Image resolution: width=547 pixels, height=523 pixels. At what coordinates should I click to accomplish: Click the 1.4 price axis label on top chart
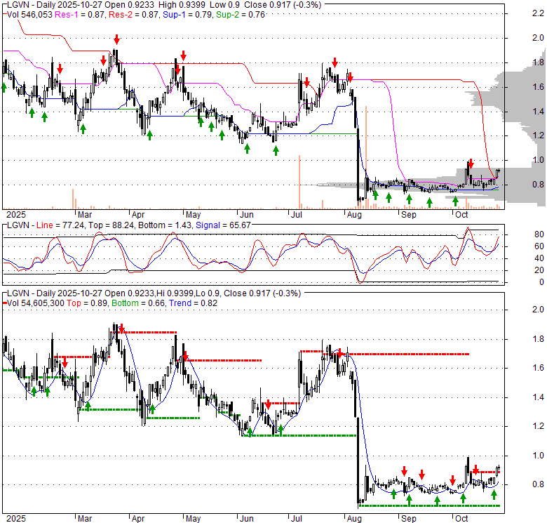pyautogui.click(x=538, y=112)
